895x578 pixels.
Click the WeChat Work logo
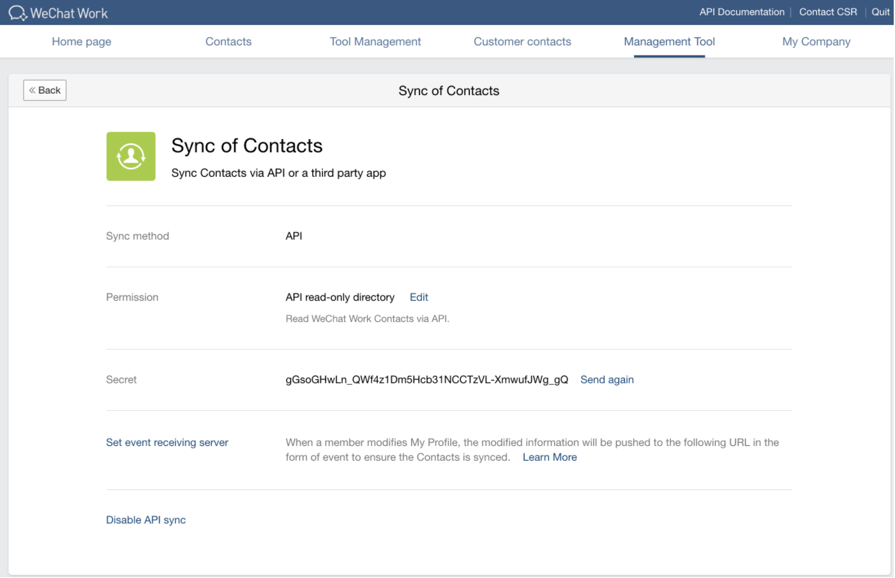(x=58, y=13)
